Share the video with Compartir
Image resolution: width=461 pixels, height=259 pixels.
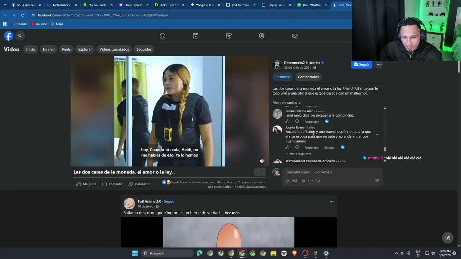coord(139,184)
